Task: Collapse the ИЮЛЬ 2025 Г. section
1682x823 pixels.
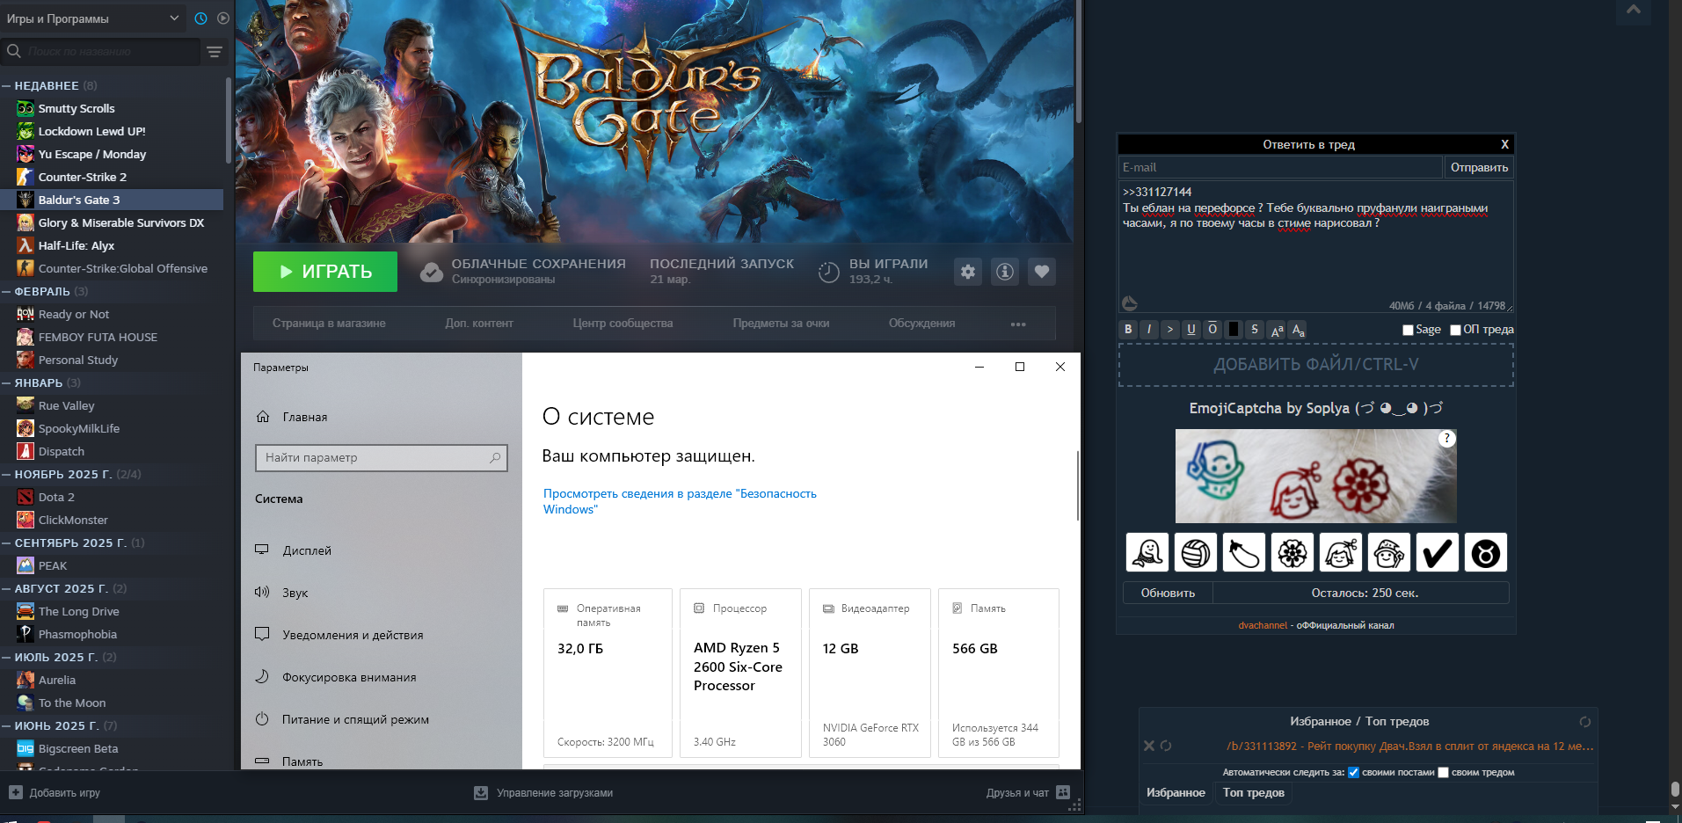Action: click(x=6, y=657)
